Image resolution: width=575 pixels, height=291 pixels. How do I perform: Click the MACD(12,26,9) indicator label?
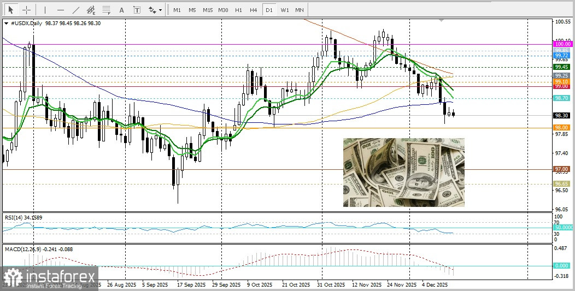(x=38, y=249)
